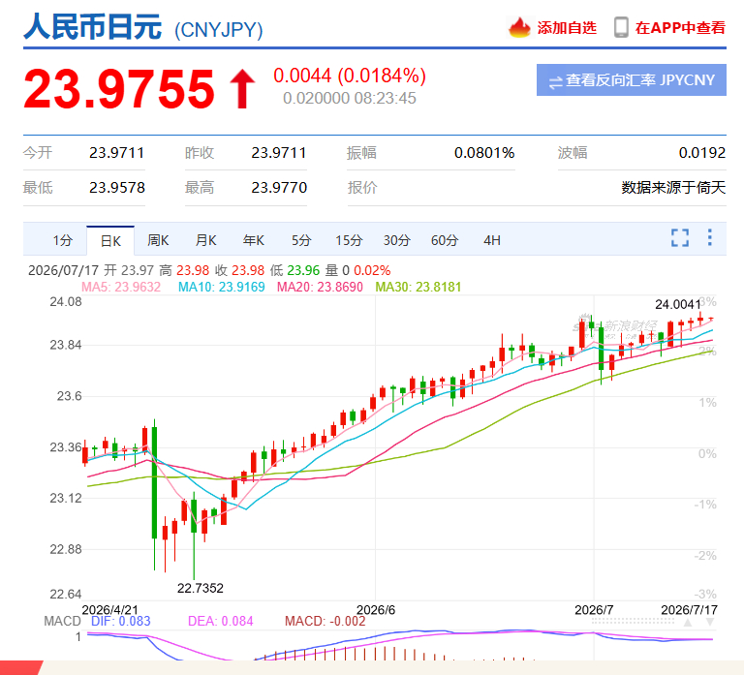The image size is (744, 675).
Task: Click the 数据来源于倚天 text
Action: [x=674, y=187]
